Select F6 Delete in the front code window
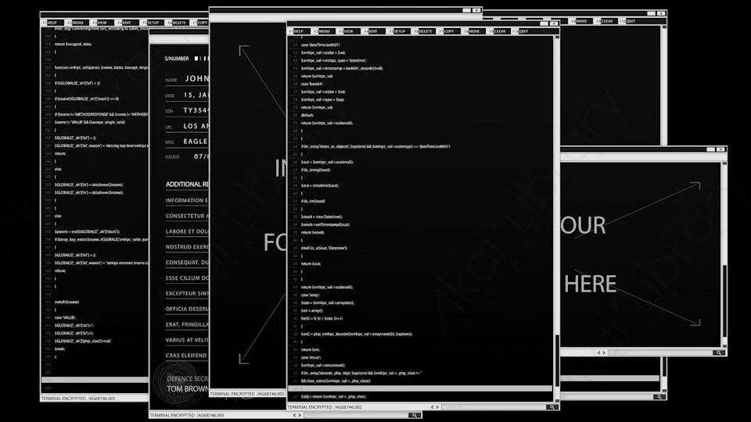The image size is (751, 422). [x=423, y=31]
